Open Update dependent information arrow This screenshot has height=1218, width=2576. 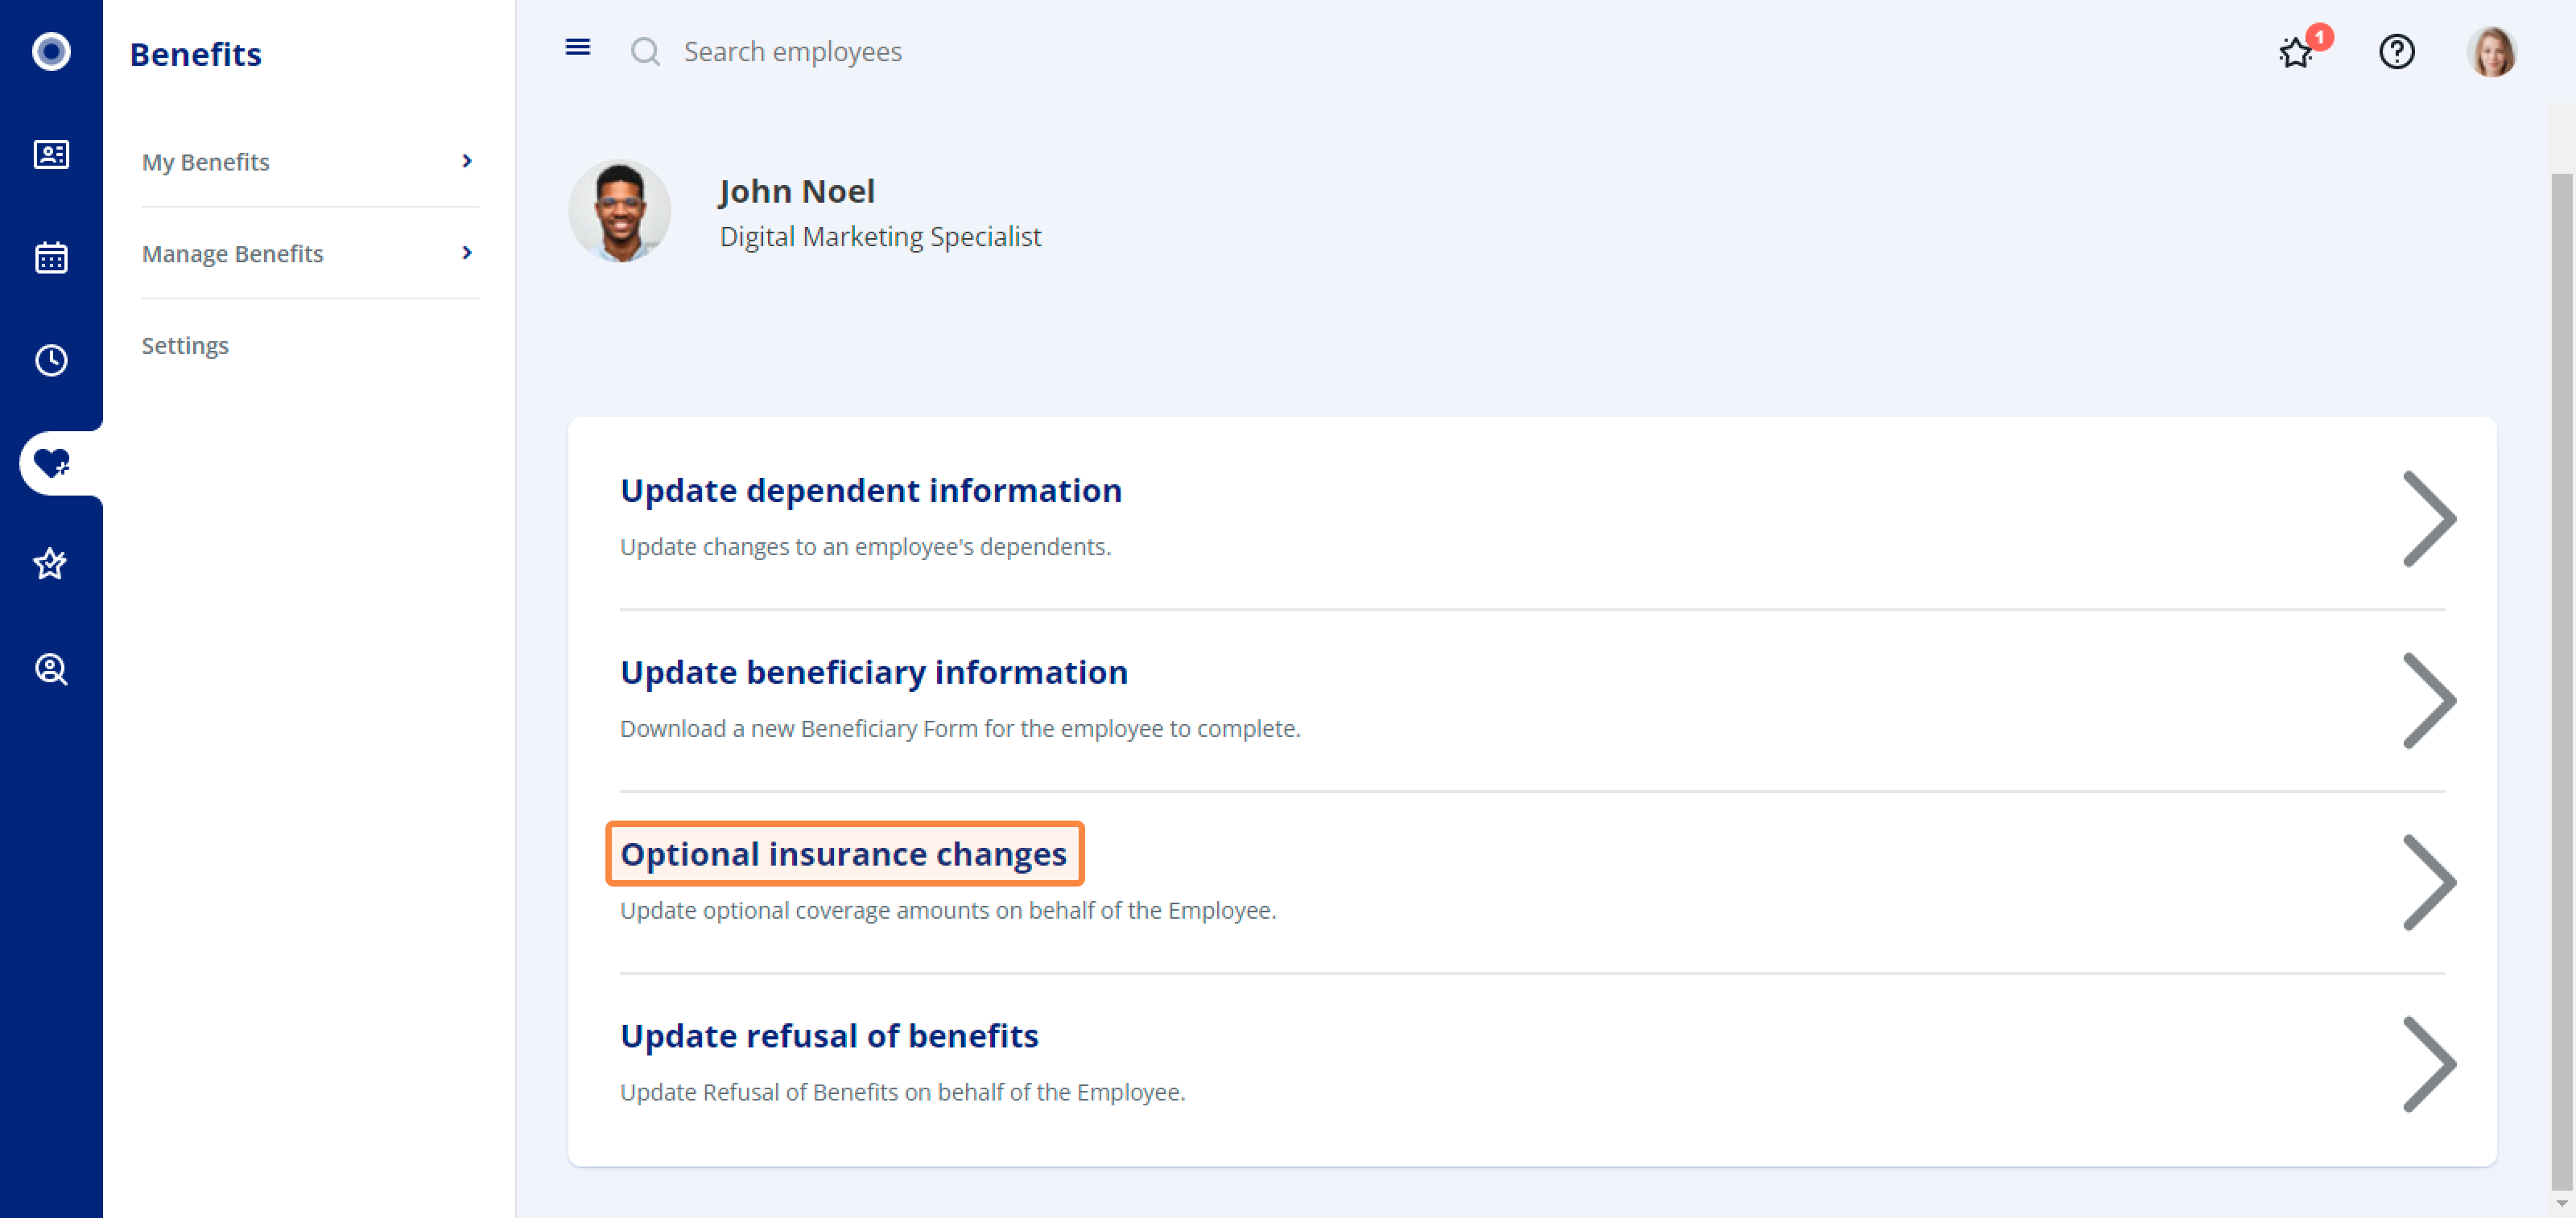point(2430,519)
